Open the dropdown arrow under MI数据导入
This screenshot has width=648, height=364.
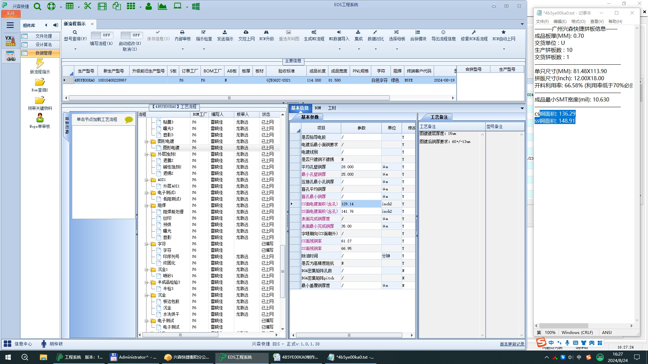pyautogui.click(x=339, y=49)
